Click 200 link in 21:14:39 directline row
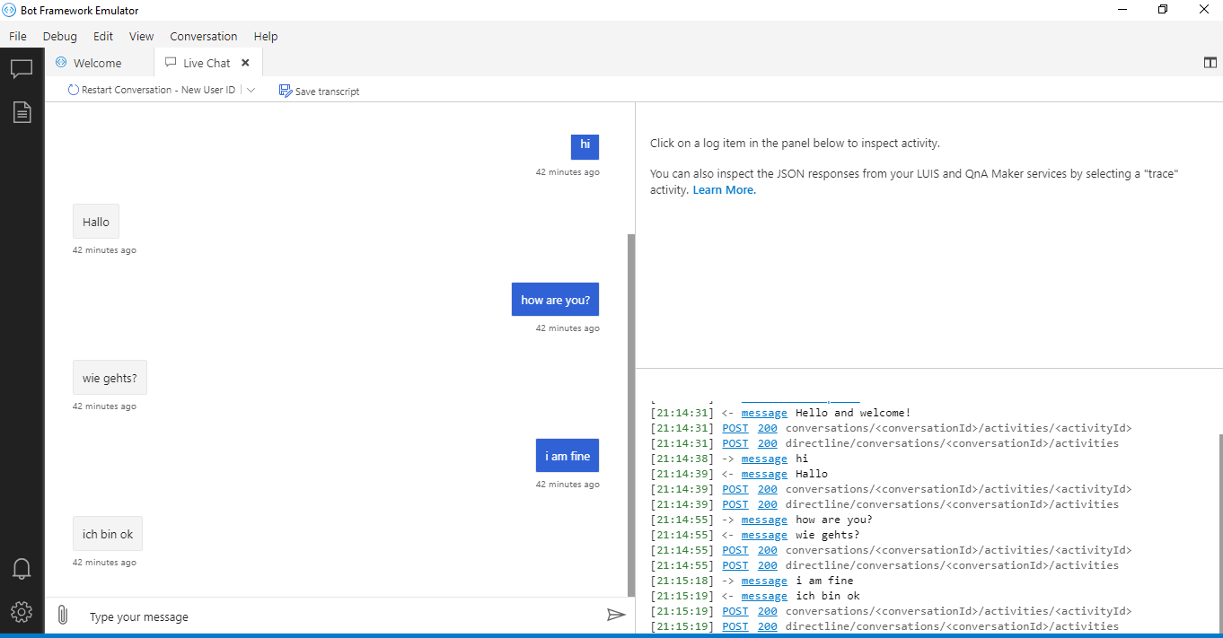Viewport: 1223px width, 638px height. tap(768, 504)
